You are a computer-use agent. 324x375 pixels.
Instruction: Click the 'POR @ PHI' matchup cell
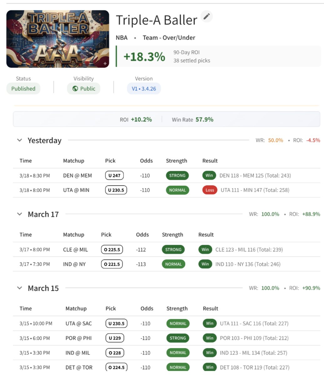point(78,338)
